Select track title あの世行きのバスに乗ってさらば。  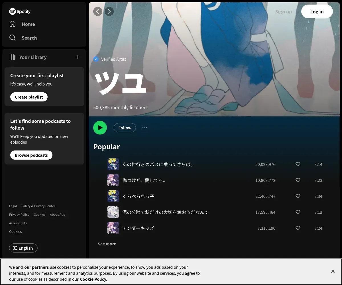(158, 164)
